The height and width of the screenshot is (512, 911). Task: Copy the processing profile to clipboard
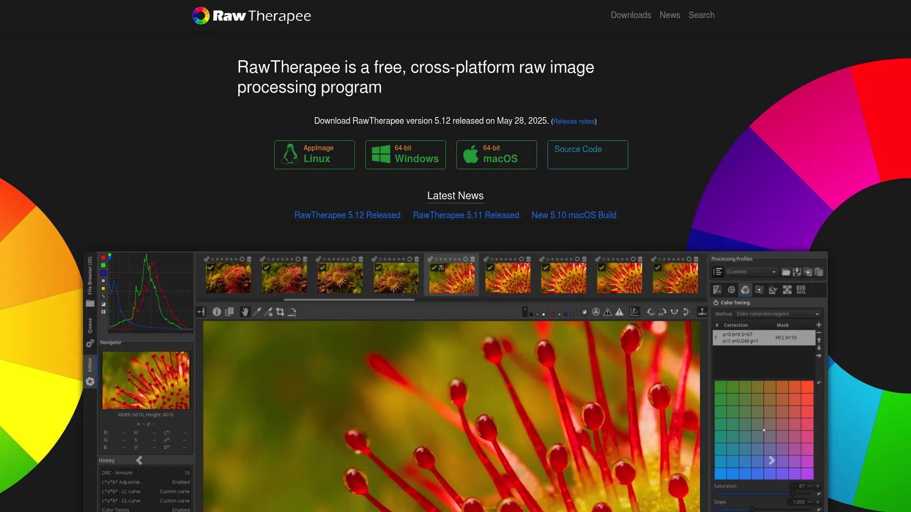(x=808, y=272)
